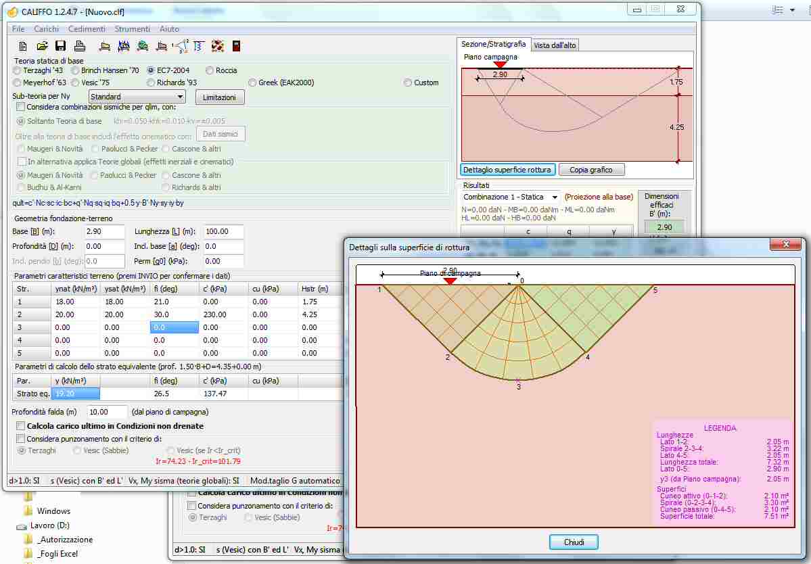
Task: Click the red checkered pattern icon
Action: pos(218,46)
